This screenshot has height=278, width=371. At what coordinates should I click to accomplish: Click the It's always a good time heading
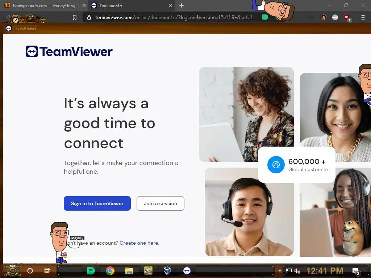tap(109, 123)
